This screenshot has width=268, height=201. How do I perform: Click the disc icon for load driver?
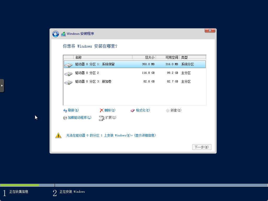point(65,118)
